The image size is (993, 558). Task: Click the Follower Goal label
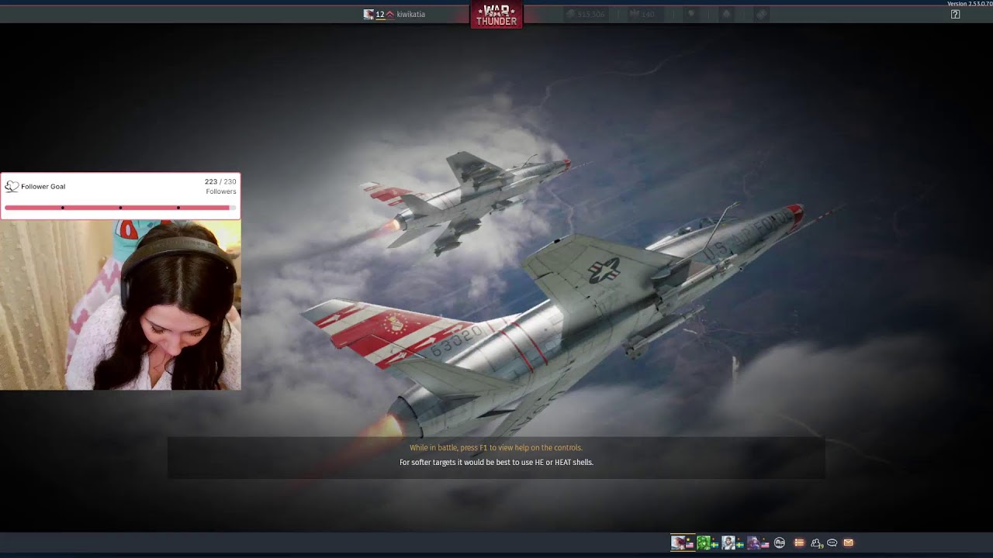tap(43, 187)
